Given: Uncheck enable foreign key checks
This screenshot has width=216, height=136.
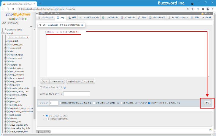Looking at the screenshot, I should [149, 103].
